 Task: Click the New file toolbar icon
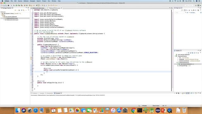[x=1, y=5]
